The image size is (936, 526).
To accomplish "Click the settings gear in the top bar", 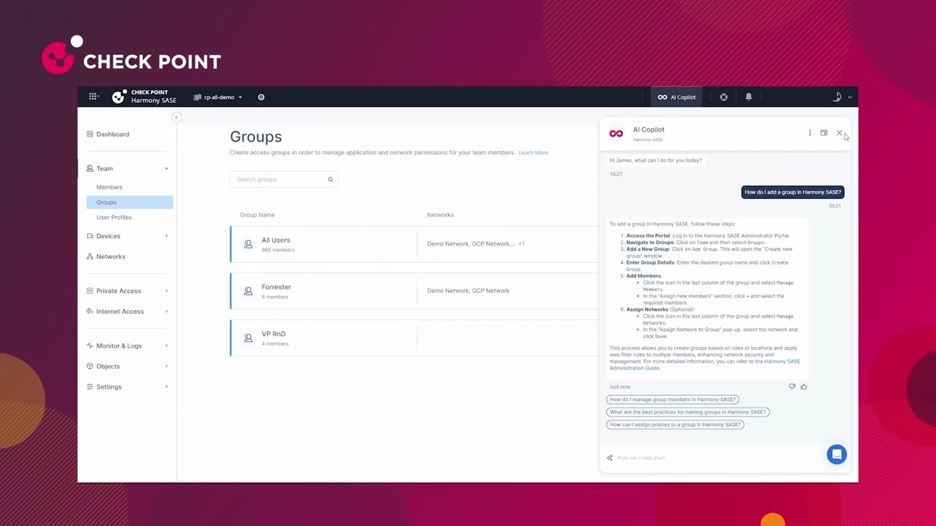I will click(x=261, y=96).
